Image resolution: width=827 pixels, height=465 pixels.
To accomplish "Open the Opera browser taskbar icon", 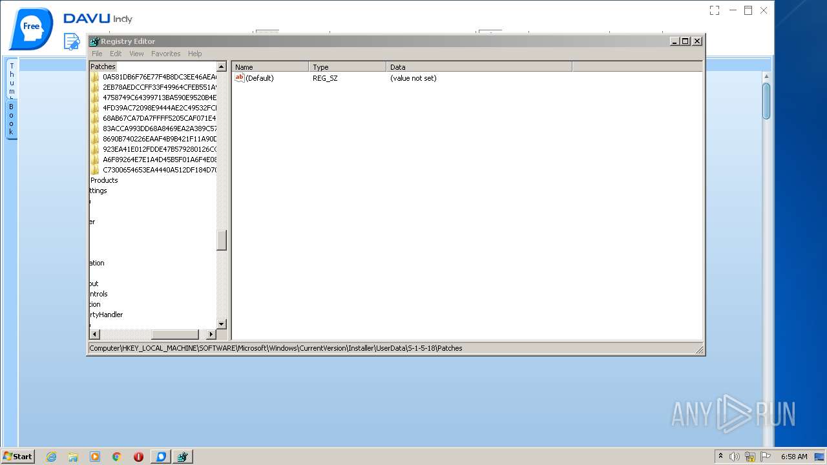I will [x=138, y=457].
